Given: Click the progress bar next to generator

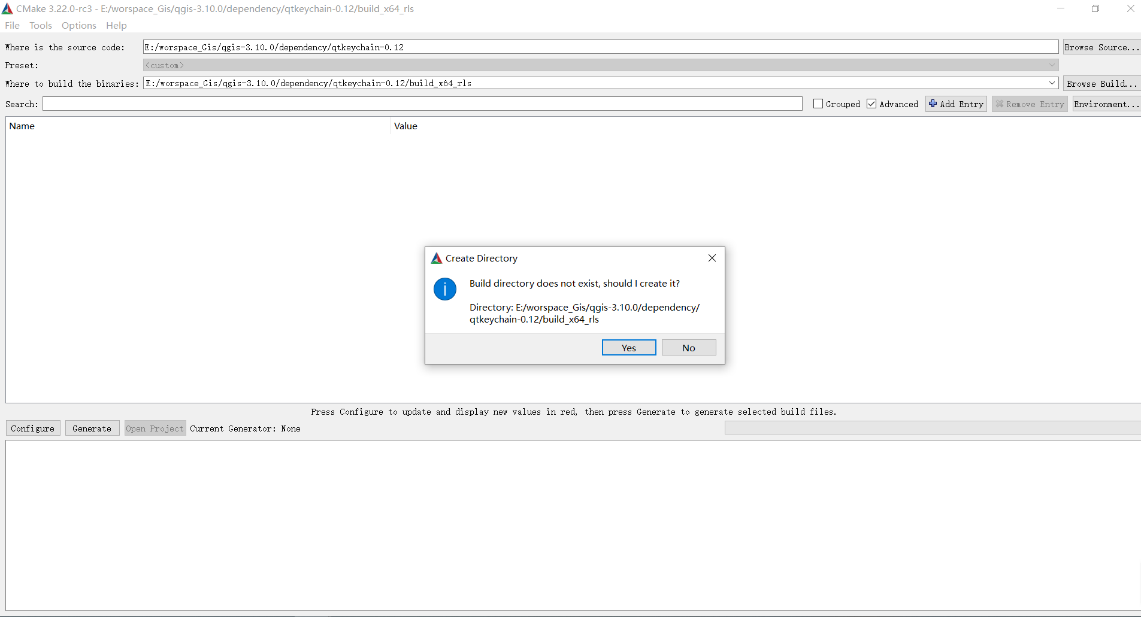Looking at the screenshot, I should click(933, 428).
